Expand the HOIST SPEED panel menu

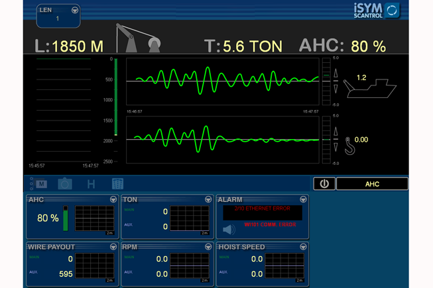(303, 247)
